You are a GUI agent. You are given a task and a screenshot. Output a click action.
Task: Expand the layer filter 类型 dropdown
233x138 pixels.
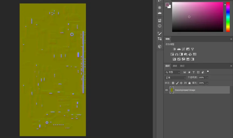[x=173, y=72]
